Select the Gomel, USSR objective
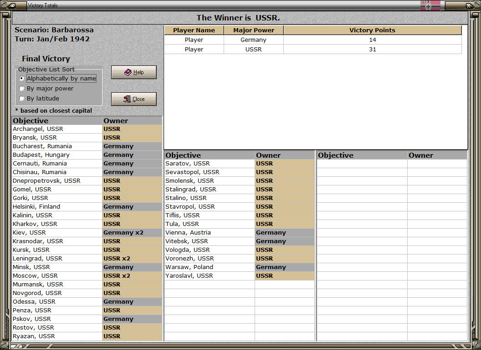Viewport: 481px width, 350px height. pyautogui.click(x=57, y=189)
